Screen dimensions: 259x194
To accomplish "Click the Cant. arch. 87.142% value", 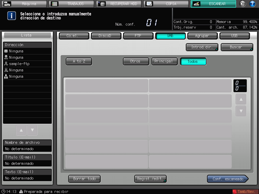I will click(250, 28).
